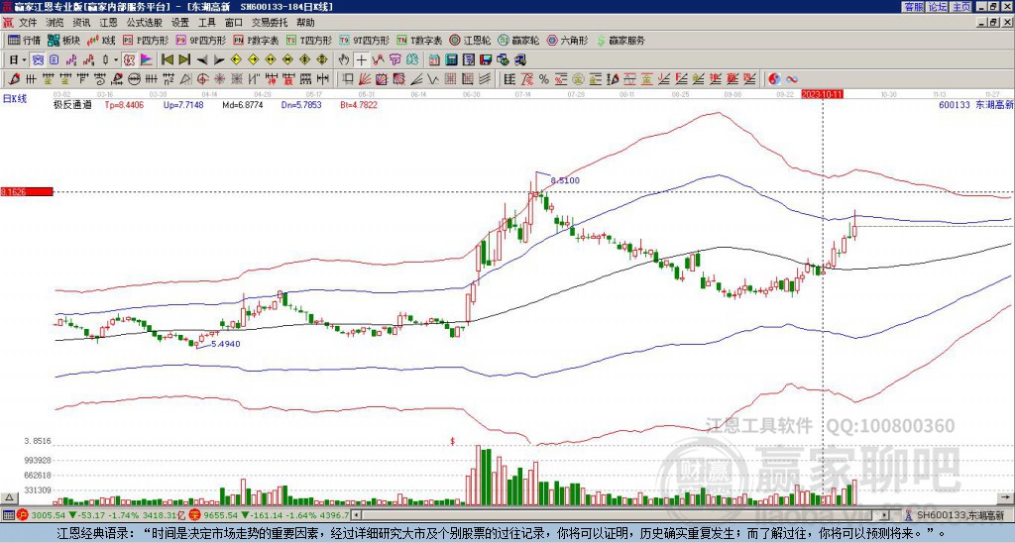
Task: Open the 文件 menu
Action: [28, 22]
